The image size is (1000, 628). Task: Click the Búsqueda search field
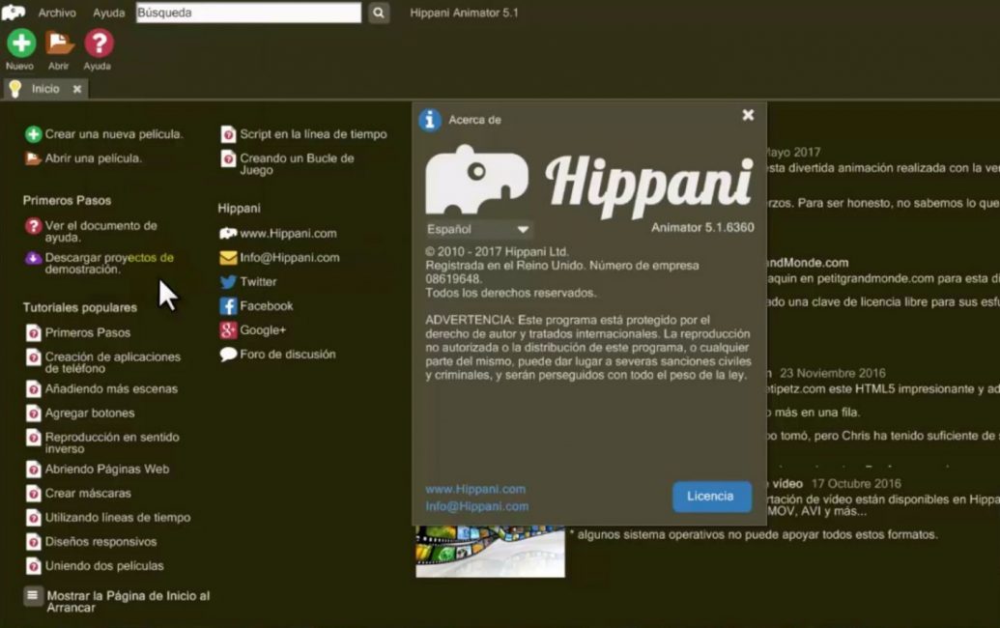[x=248, y=13]
